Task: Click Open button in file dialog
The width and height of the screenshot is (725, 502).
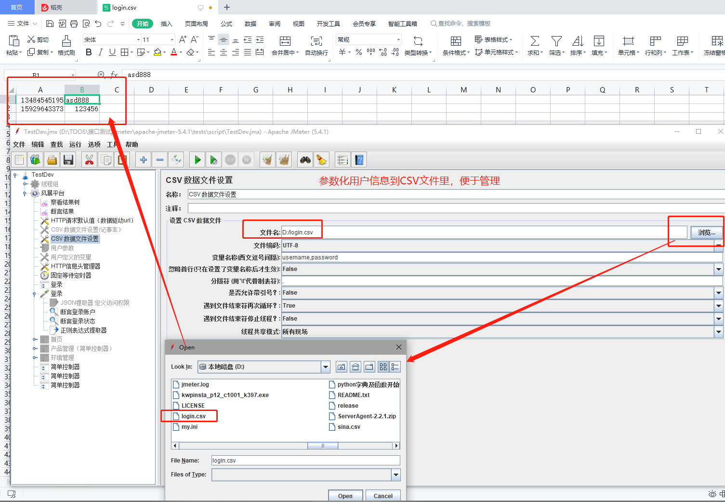Action: pyautogui.click(x=345, y=496)
